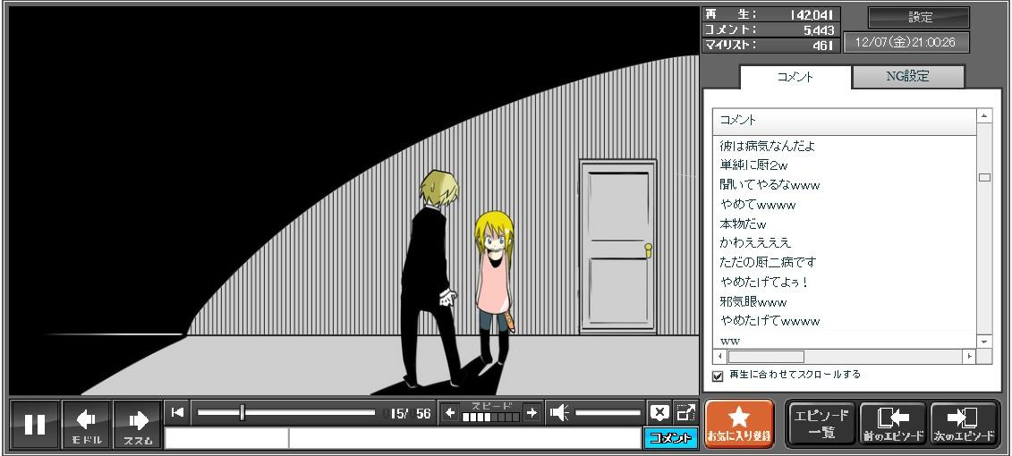
Task: Go to the previous episode
Action: point(892,423)
